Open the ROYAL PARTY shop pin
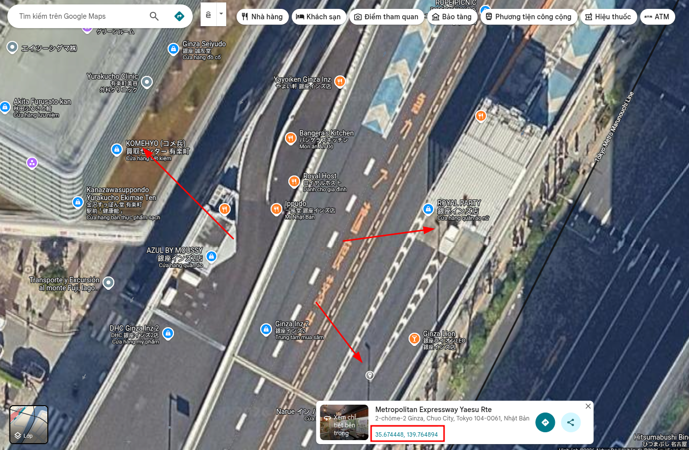Screen dimensions: 689x450 [428, 209]
